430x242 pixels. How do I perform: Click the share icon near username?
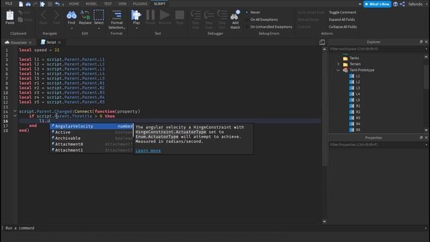point(402,4)
